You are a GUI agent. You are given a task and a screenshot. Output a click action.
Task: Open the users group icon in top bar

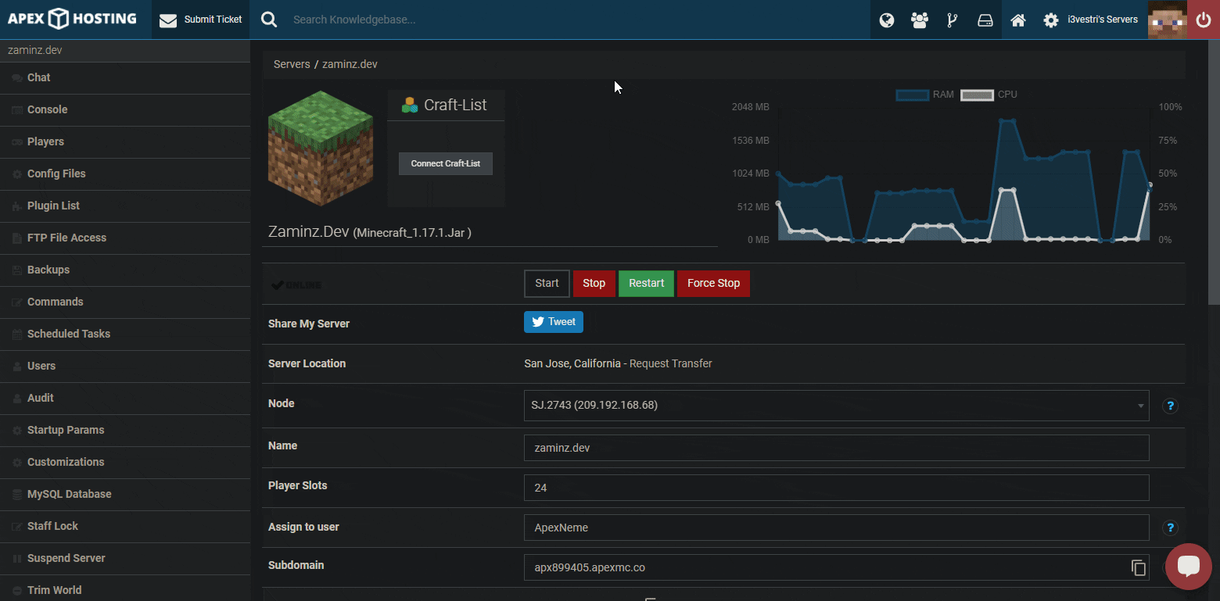click(920, 20)
